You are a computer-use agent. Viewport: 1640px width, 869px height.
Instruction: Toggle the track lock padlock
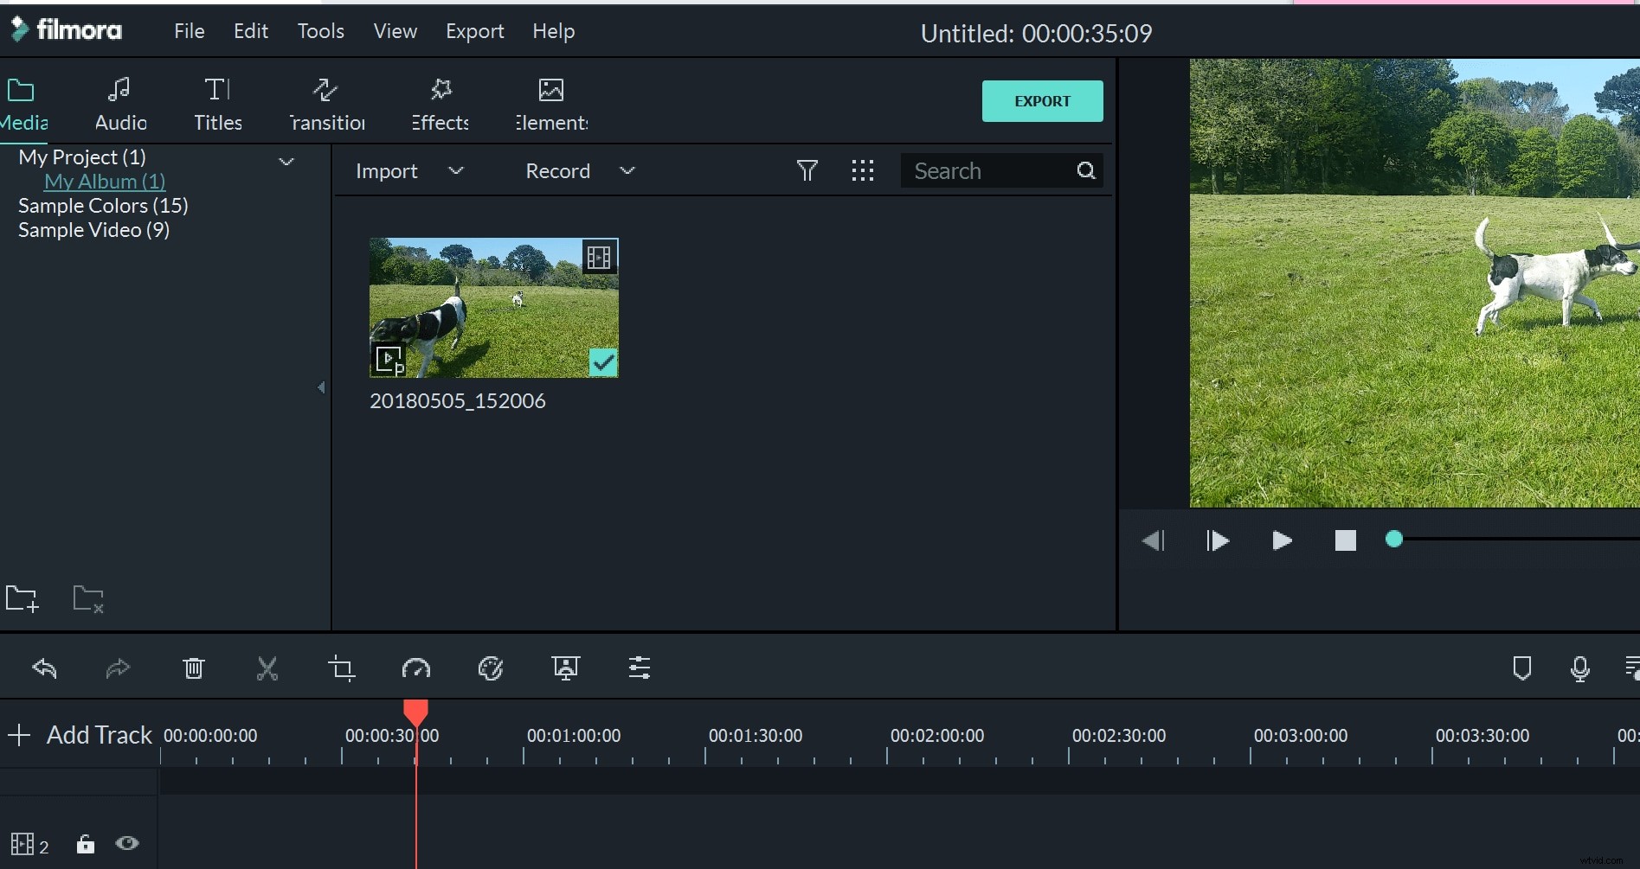pos(85,844)
